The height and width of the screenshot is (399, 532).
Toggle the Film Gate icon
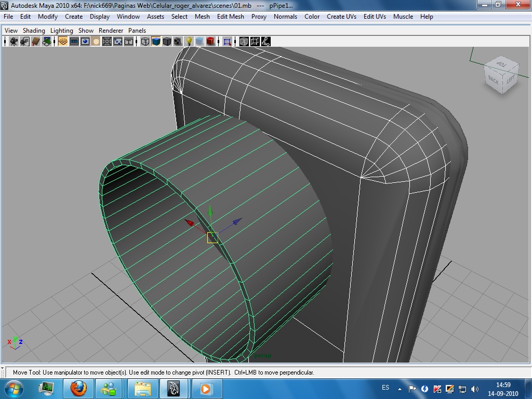click(74, 42)
